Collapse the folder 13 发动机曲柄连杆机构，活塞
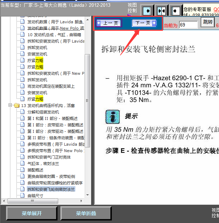 point(10,105)
